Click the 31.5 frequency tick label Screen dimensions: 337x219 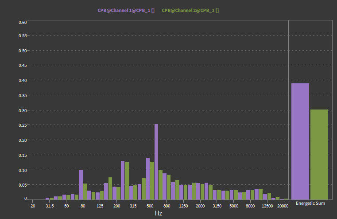coord(50,206)
